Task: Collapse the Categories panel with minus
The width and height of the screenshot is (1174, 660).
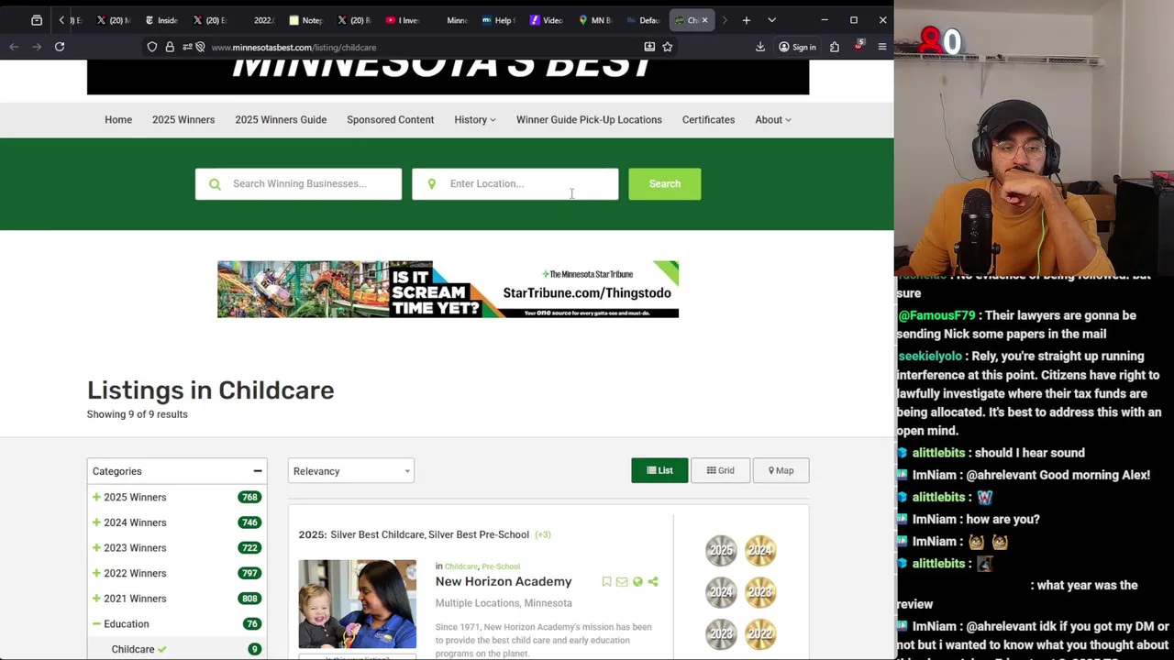Action: click(x=258, y=471)
